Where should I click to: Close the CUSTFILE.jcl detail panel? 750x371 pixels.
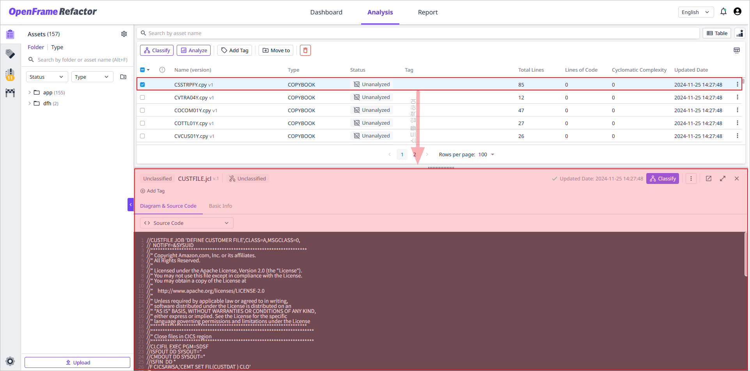[737, 178]
